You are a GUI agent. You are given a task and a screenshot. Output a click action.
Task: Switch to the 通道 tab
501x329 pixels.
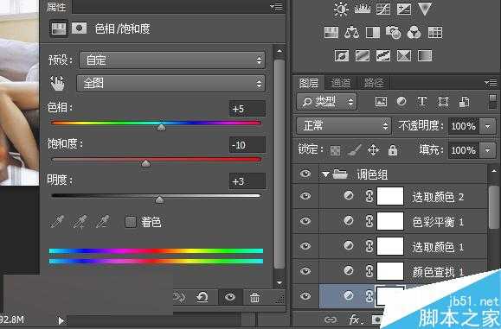(x=341, y=83)
